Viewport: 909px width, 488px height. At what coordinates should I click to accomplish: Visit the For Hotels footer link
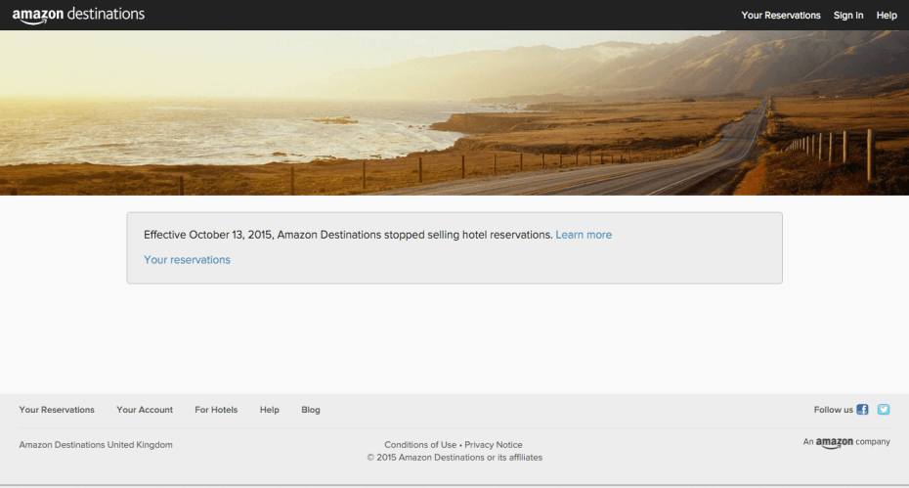click(216, 410)
